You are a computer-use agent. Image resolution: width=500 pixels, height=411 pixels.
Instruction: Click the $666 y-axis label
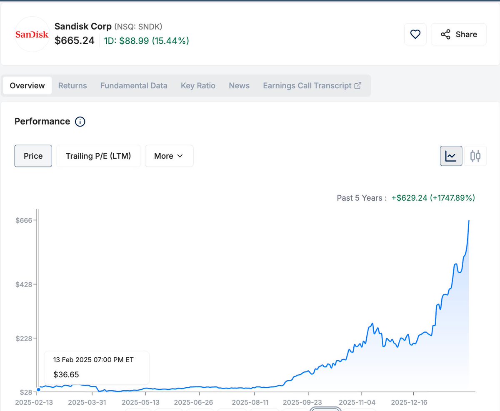point(23,220)
